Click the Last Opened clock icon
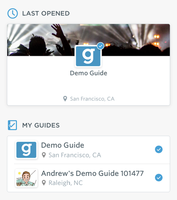The image size is (177, 200). tap(13, 13)
